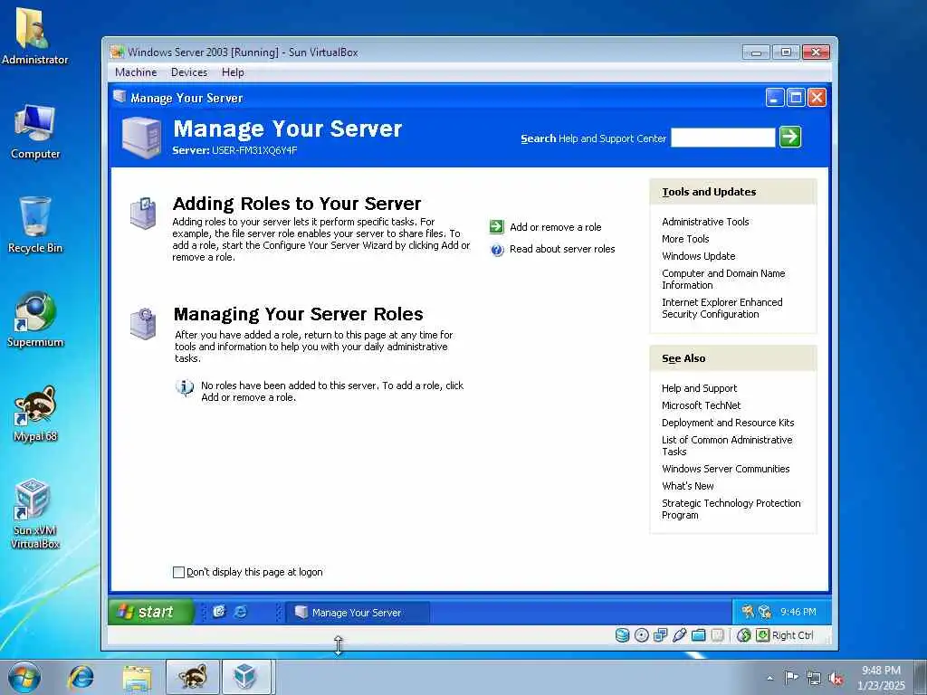
Task: Open the Windows Update link
Action: point(698,256)
